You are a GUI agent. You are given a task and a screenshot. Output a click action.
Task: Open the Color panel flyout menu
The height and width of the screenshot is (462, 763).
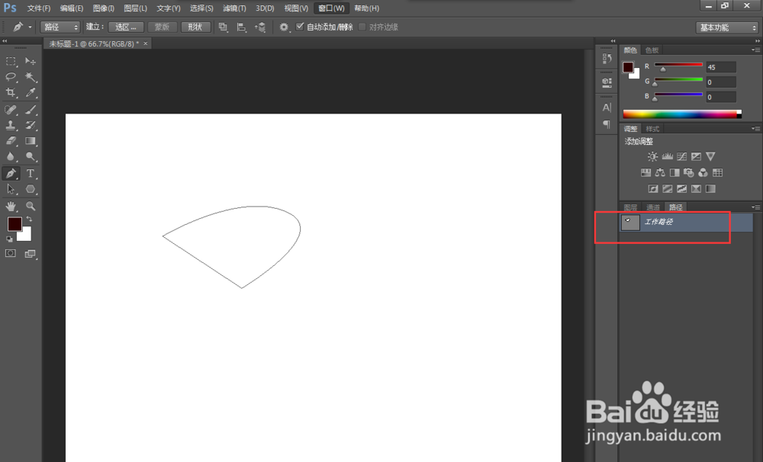(755, 50)
